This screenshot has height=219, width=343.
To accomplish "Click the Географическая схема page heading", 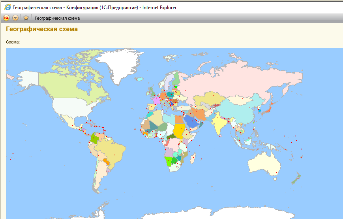I will [42, 29].
